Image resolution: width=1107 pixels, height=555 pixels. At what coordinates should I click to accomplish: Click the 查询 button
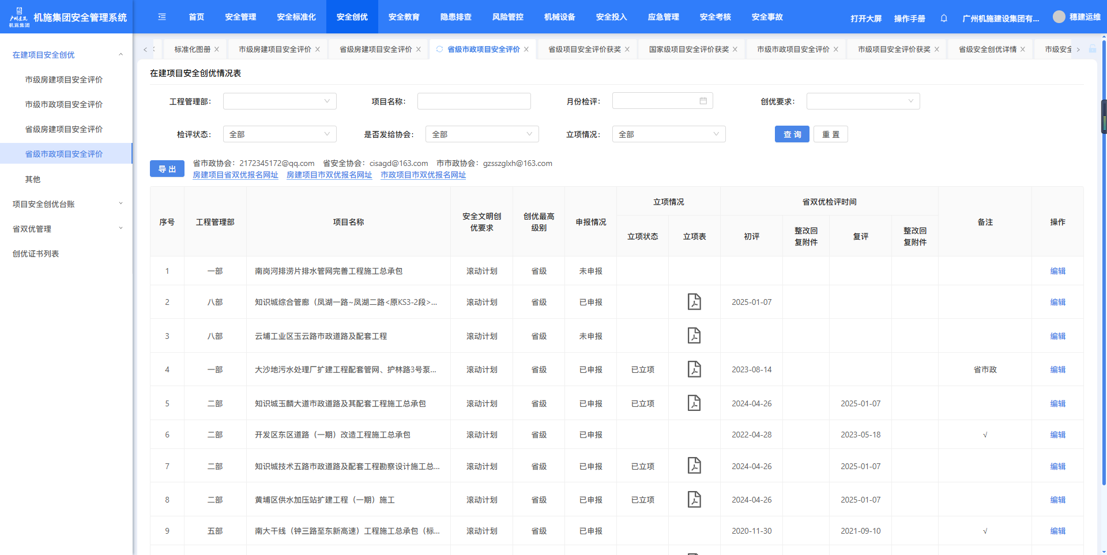click(x=792, y=134)
